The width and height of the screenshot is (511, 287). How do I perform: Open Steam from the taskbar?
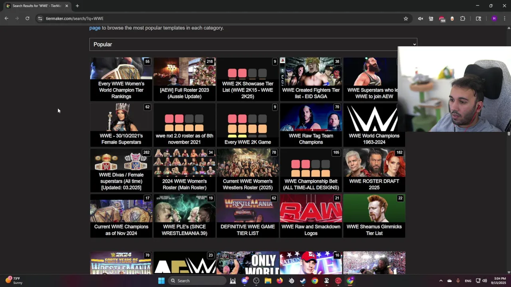(x=303, y=281)
